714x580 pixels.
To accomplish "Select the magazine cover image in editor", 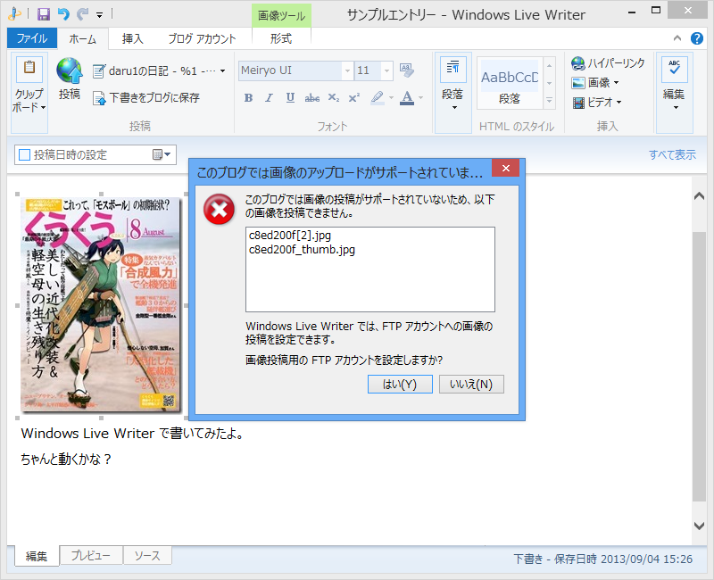I will 101,305.
